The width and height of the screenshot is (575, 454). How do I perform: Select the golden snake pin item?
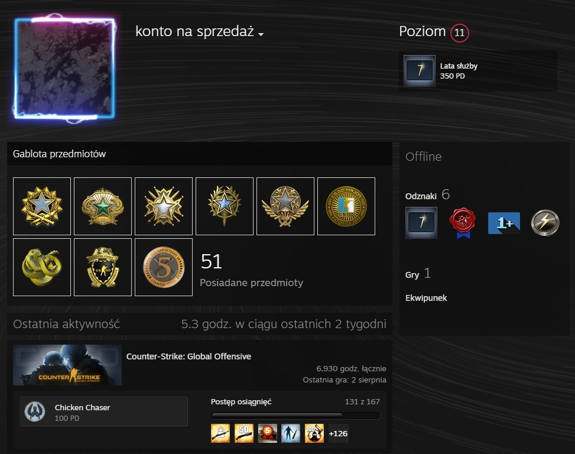pyautogui.click(x=42, y=267)
